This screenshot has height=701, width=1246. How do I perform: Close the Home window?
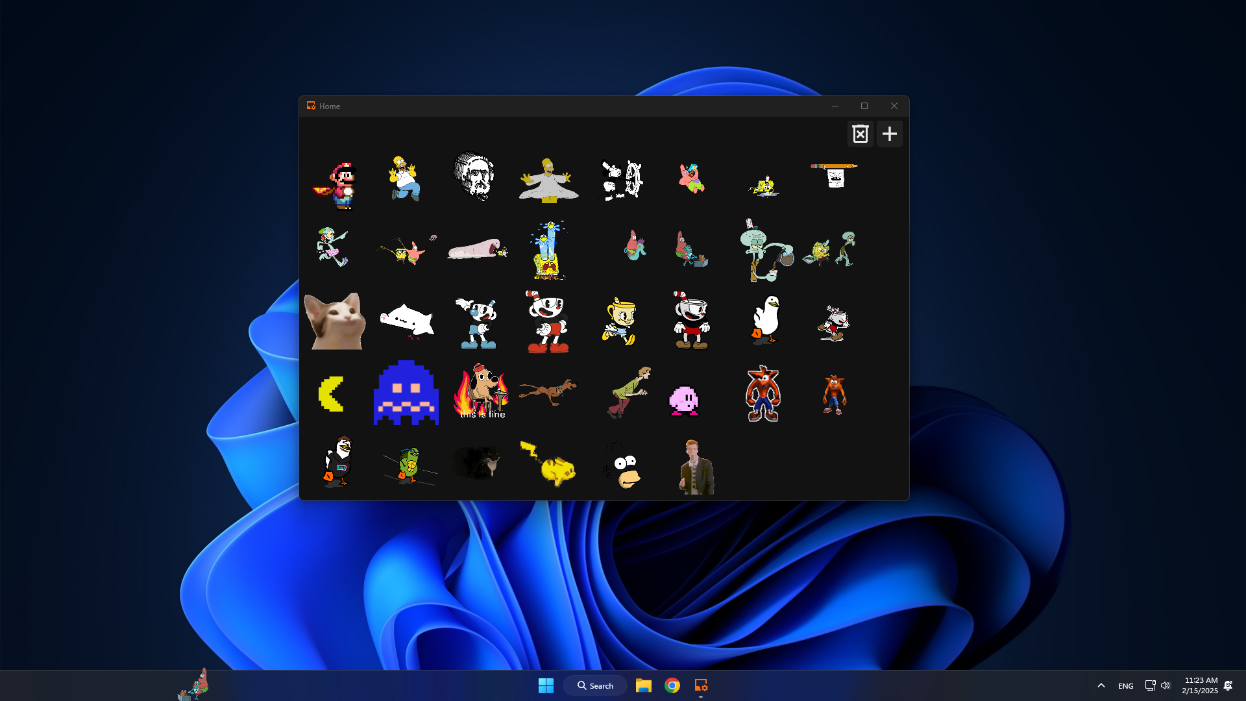click(894, 106)
